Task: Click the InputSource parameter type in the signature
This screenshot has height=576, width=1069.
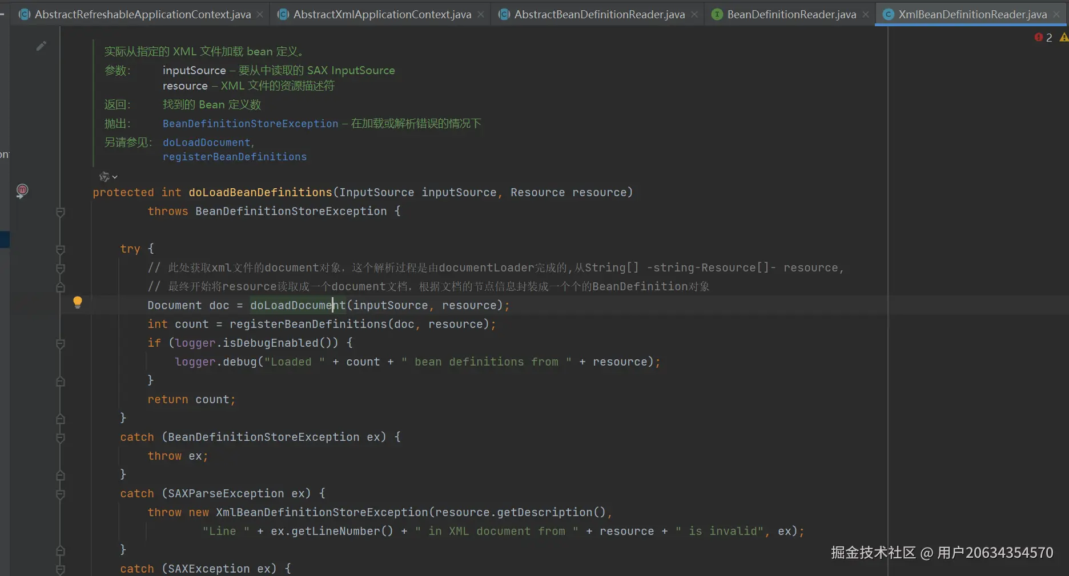Action: 377,192
